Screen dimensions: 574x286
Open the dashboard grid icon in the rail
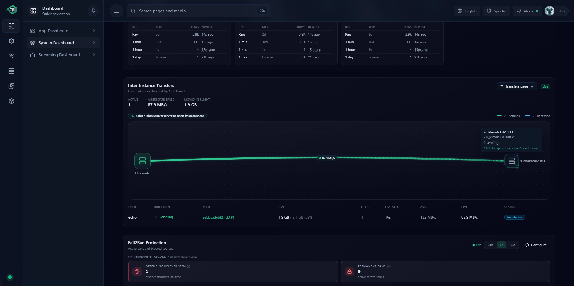(x=11, y=26)
